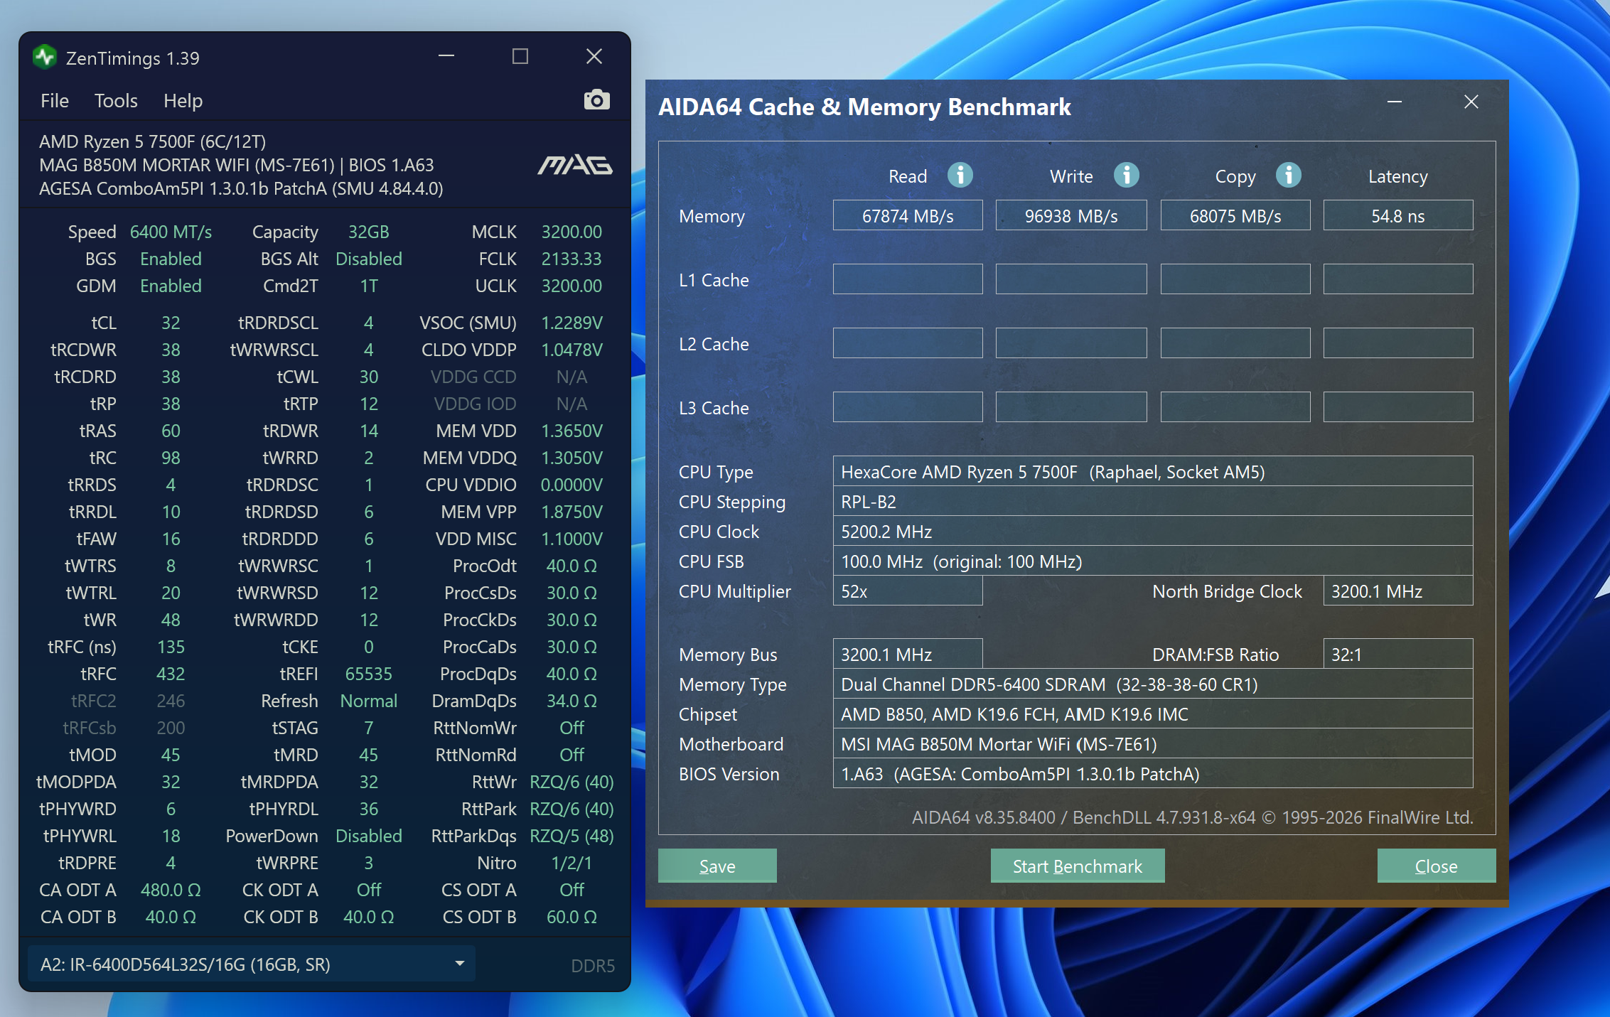Open the Tools menu in ZenTimings

pos(116,101)
